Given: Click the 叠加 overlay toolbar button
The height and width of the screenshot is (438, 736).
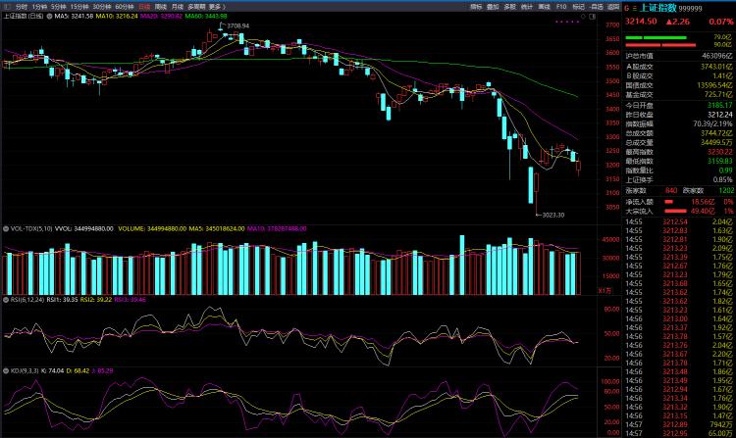Looking at the screenshot, I should click(x=493, y=7).
